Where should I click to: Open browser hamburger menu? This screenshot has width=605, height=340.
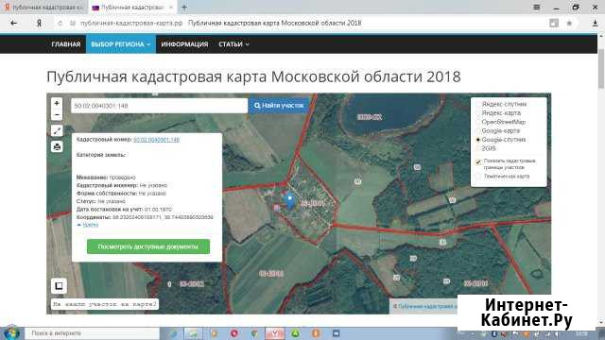[536, 7]
